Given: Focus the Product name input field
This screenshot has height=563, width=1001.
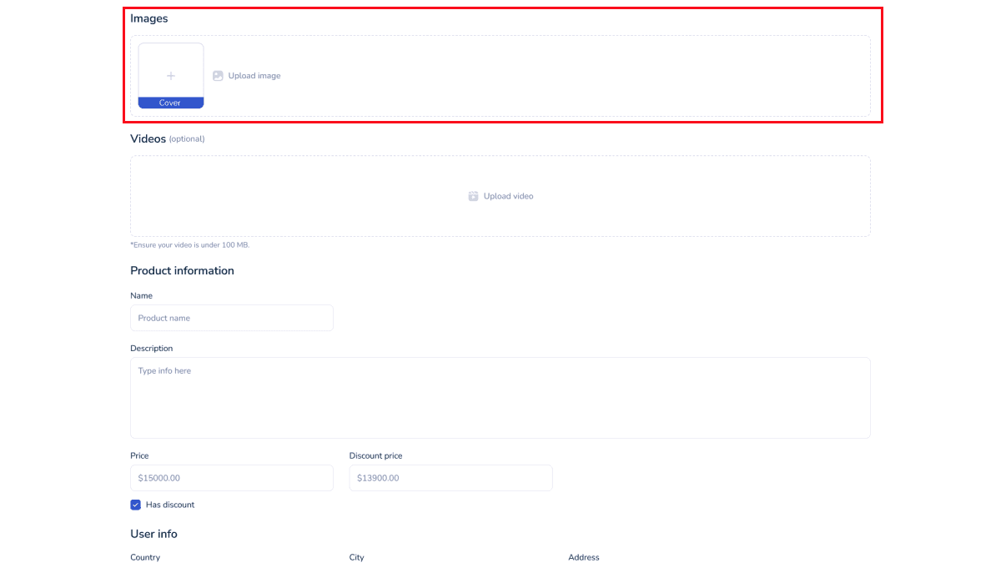Looking at the screenshot, I should pos(231,318).
